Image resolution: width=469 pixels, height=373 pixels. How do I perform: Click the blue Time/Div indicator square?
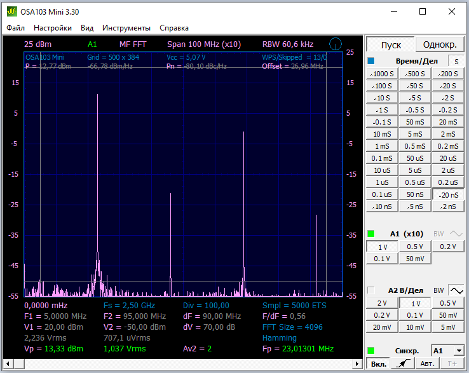[371, 61]
